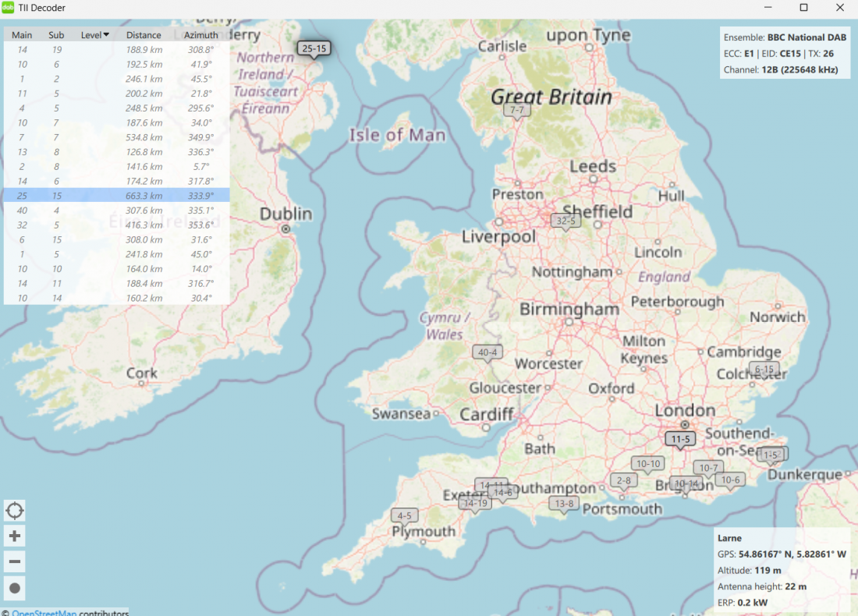Image resolution: width=858 pixels, height=616 pixels.
Task: Select the 6-15 marker near Colchester
Action: tap(764, 370)
